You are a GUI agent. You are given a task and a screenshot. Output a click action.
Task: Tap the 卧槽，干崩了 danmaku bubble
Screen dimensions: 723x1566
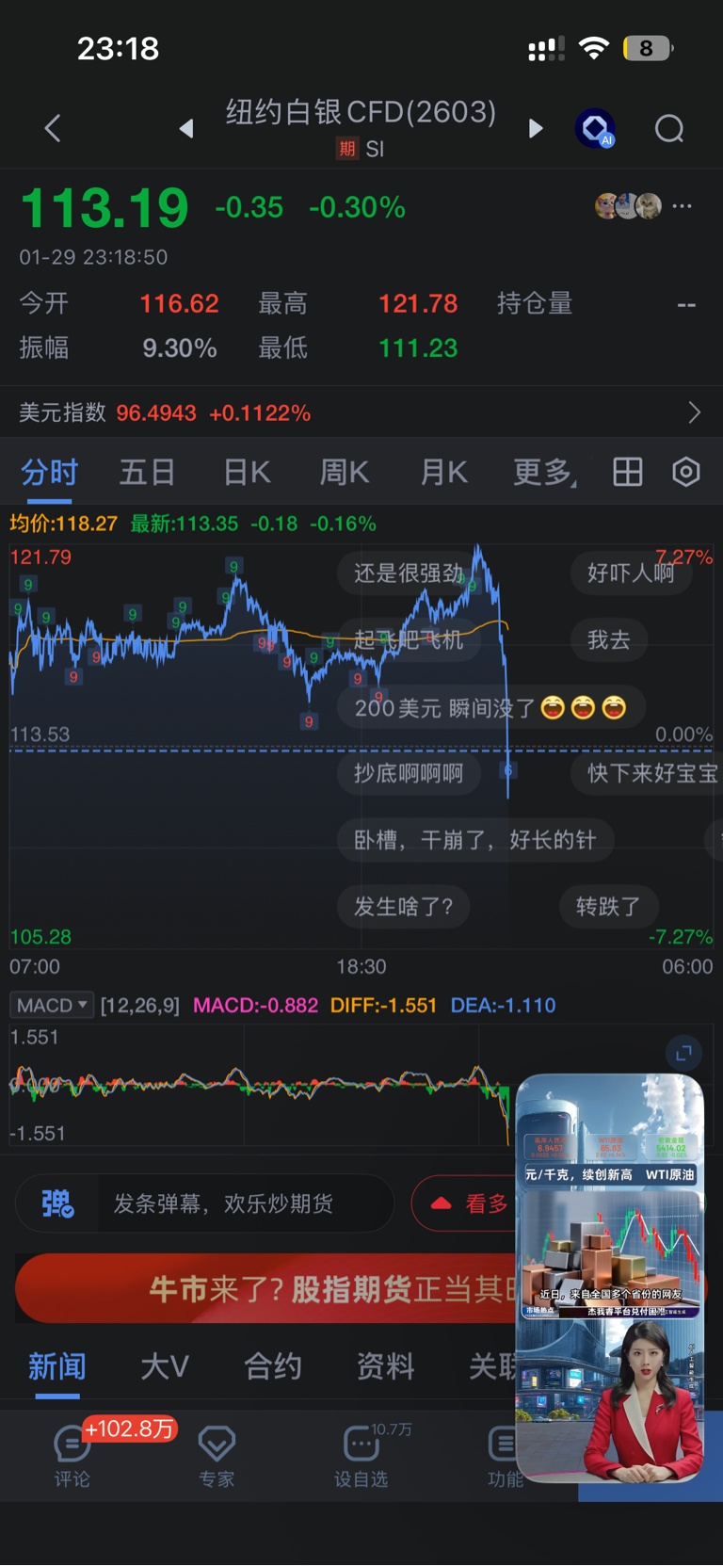tap(475, 840)
